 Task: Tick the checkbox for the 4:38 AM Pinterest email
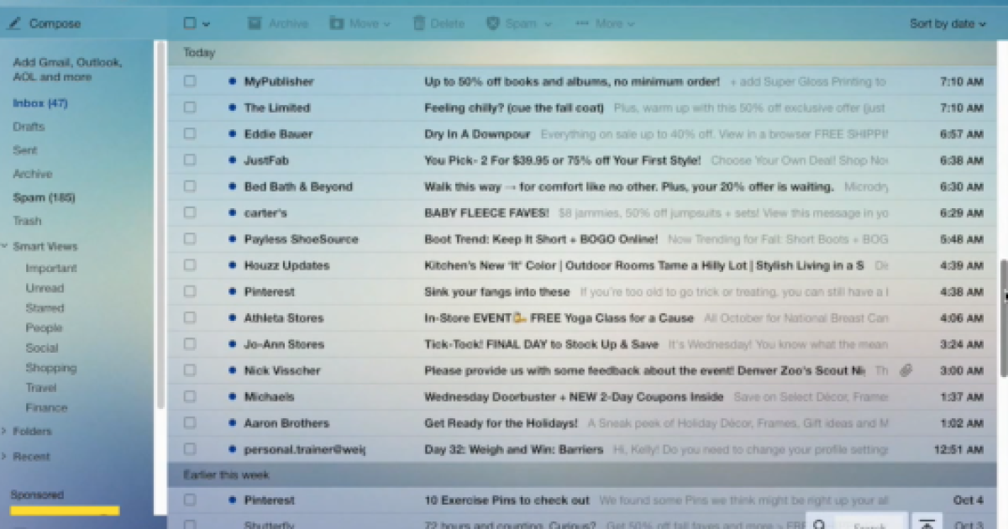(190, 291)
